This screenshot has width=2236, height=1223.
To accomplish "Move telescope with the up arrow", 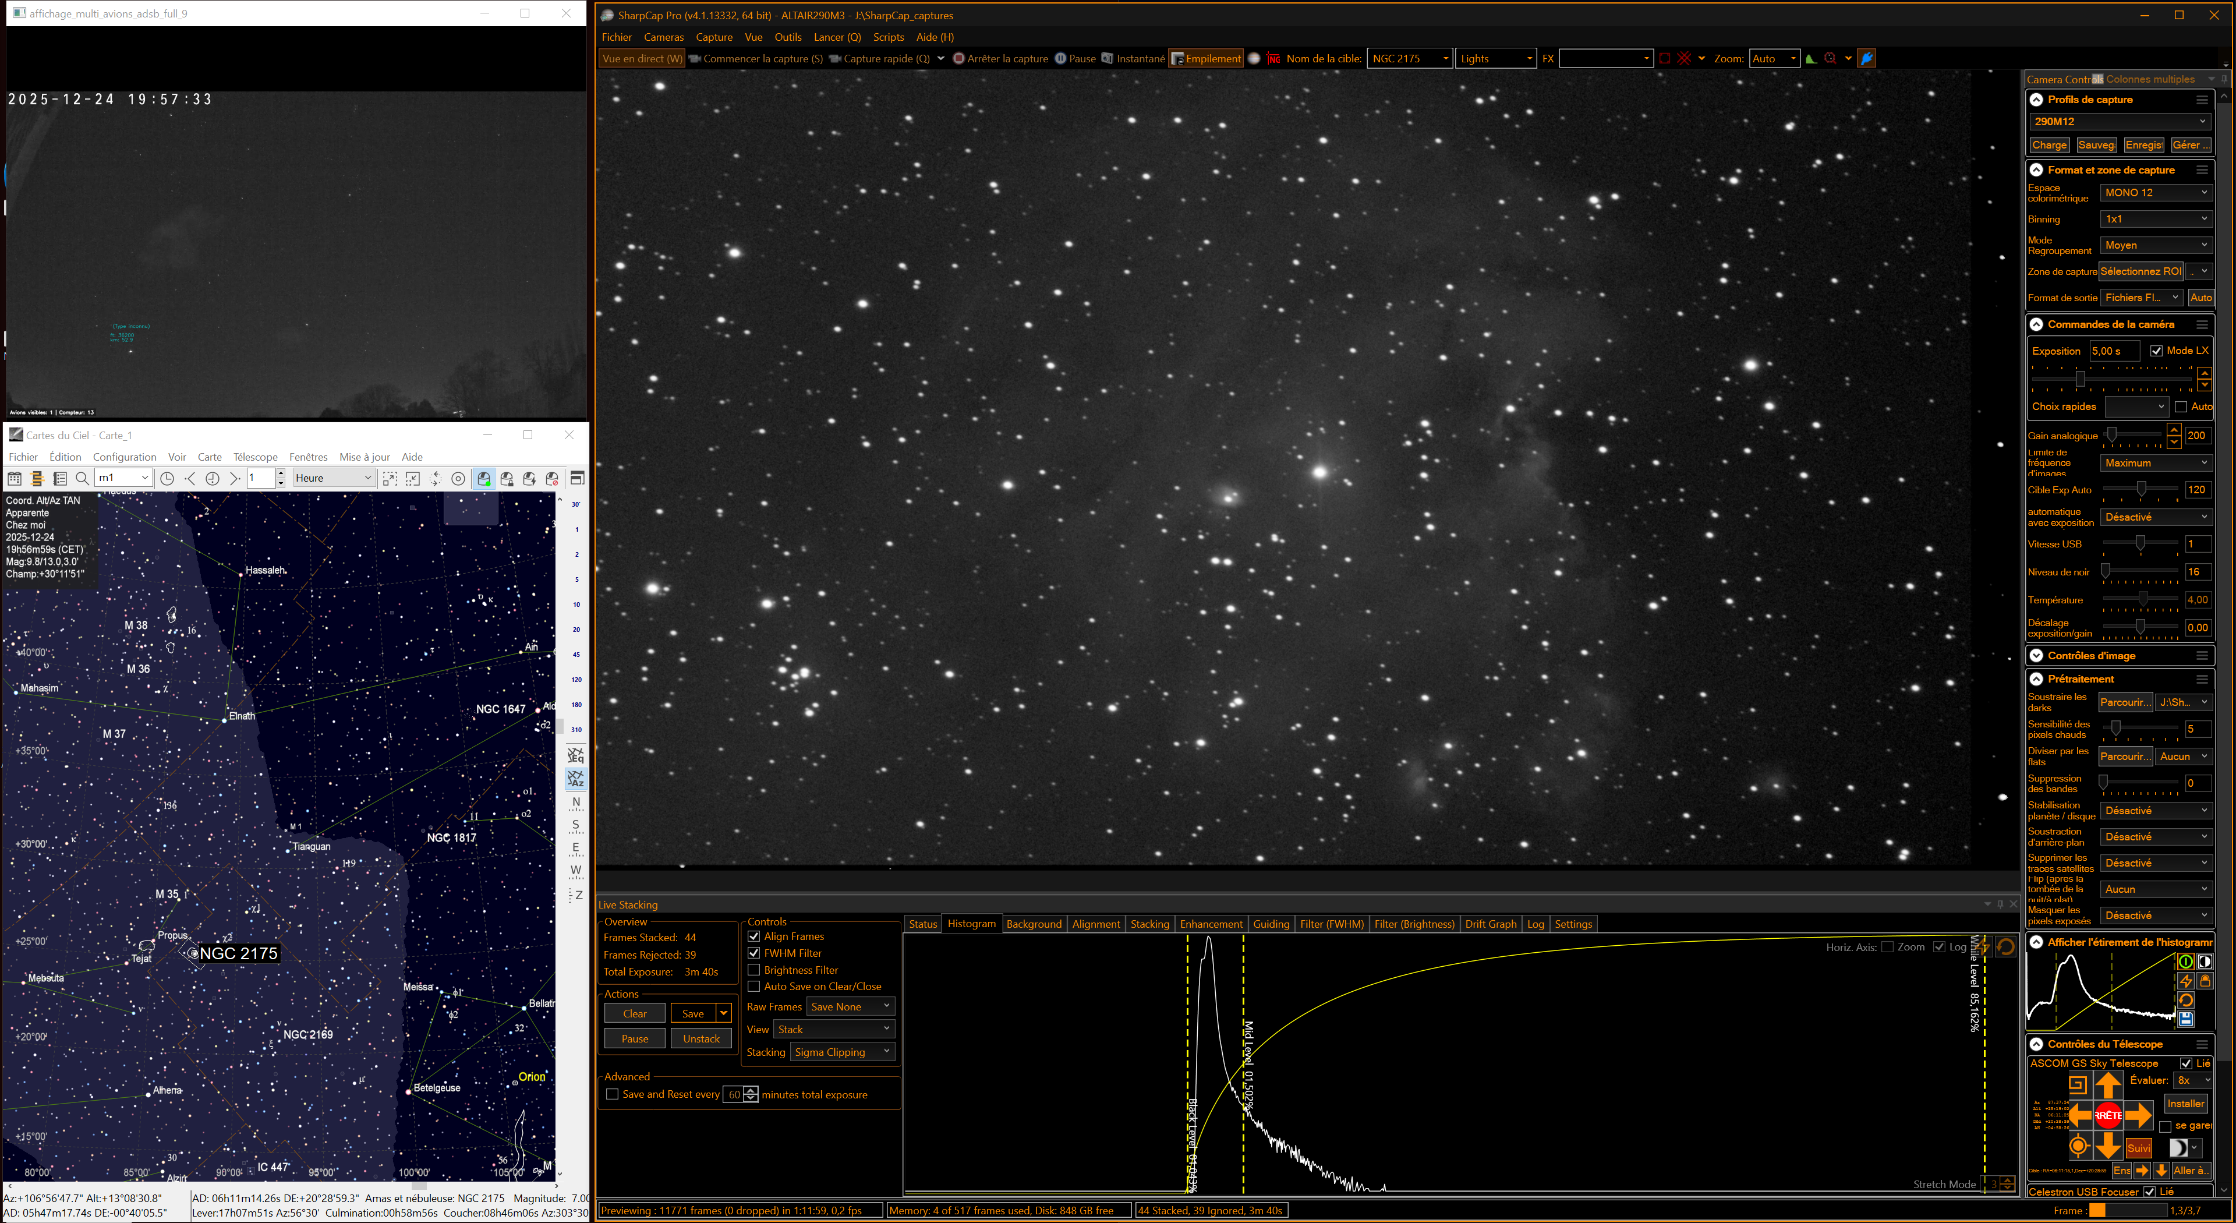I will [2107, 1085].
